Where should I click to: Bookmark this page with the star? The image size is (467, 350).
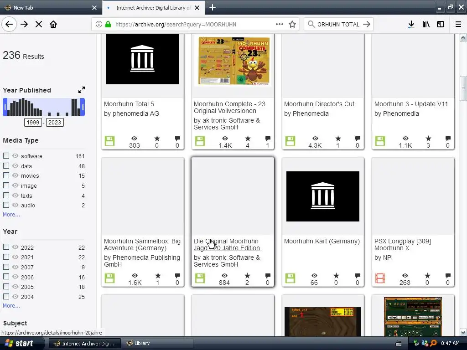pyautogui.click(x=292, y=24)
